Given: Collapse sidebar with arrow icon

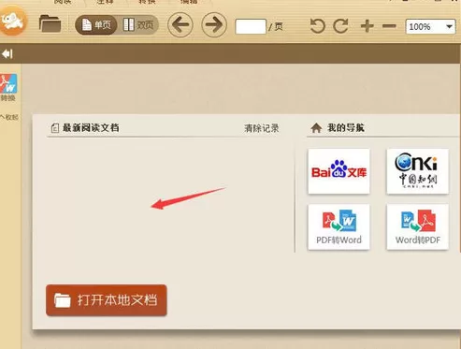Looking at the screenshot, I should pyautogui.click(x=7, y=54).
